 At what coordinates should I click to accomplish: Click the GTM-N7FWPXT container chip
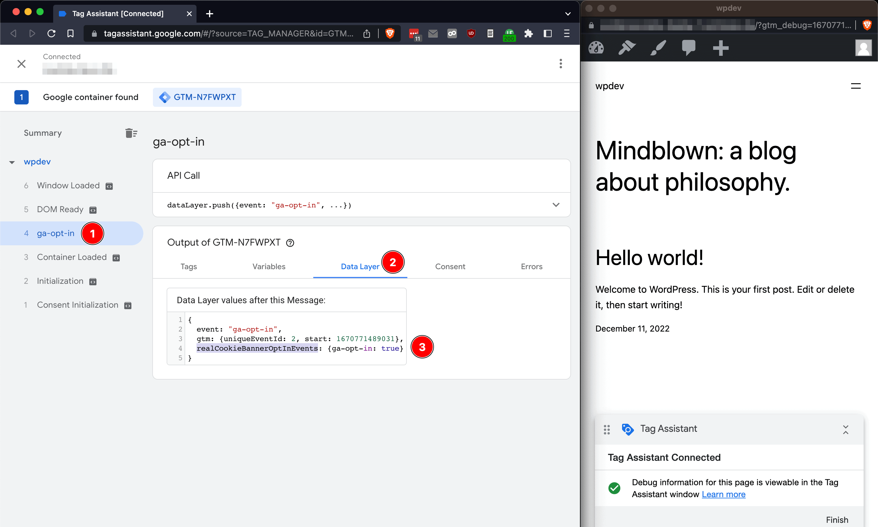197,97
